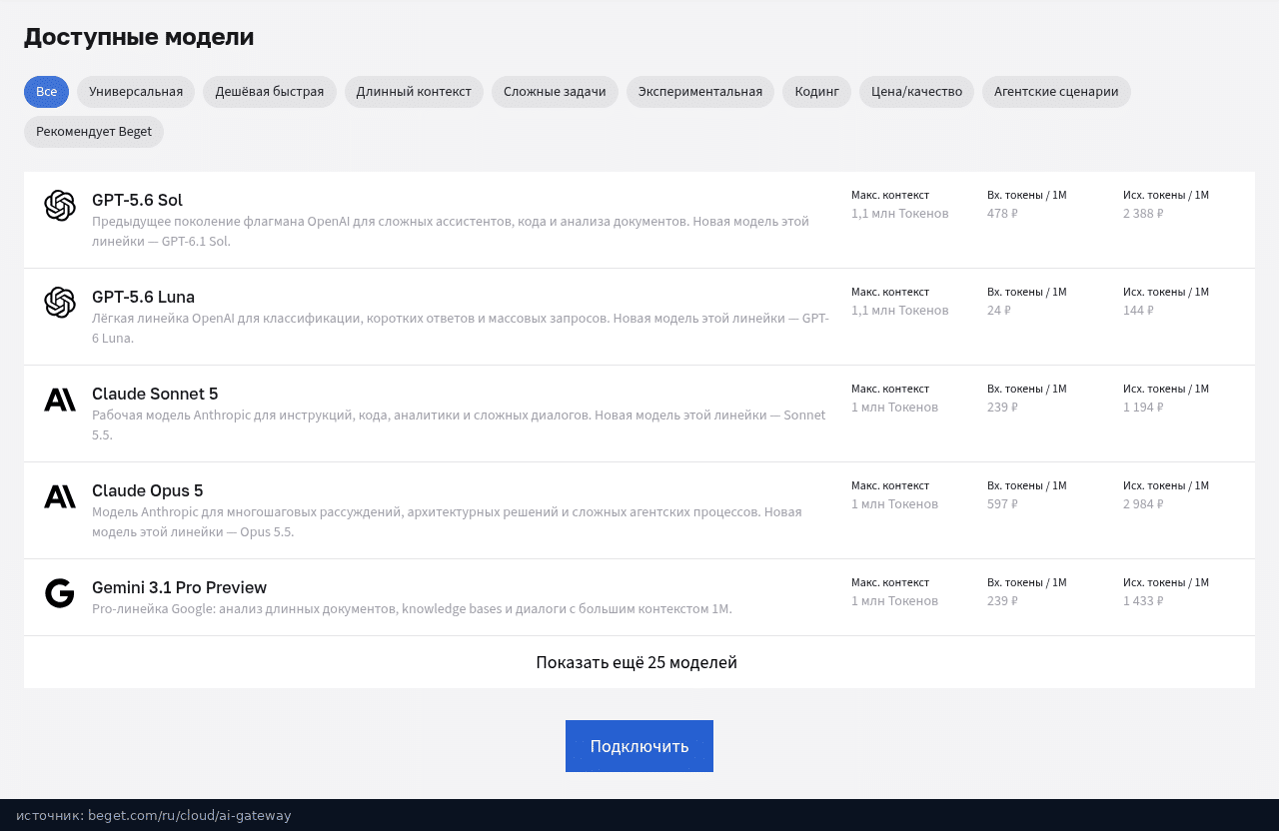Image resolution: width=1279 pixels, height=831 pixels.
Task: Filter by 'Сложные задачи' chip
Action: (555, 92)
